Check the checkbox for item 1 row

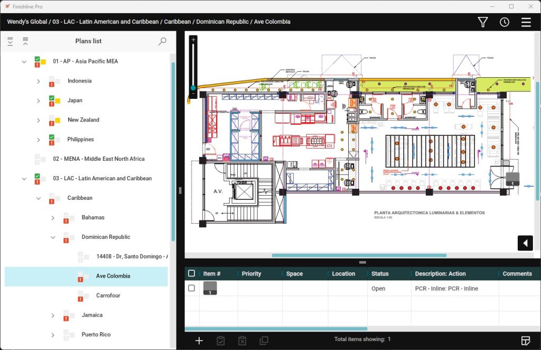(x=191, y=288)
